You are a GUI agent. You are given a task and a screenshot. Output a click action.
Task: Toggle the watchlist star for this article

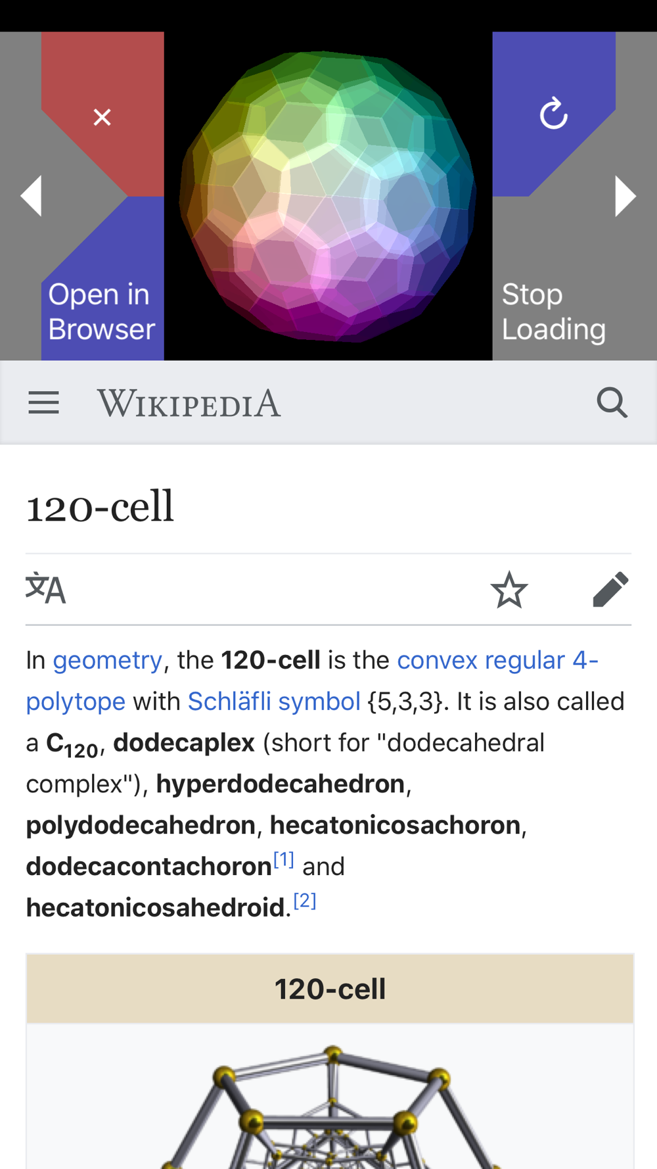click(x=509, y=590)
